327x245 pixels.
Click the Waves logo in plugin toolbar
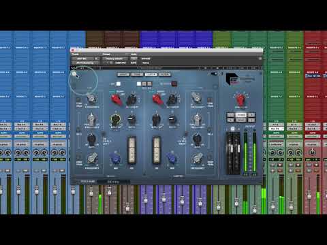(73, 68)
